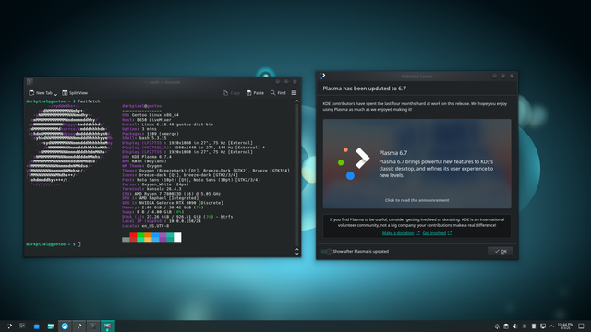Open the blue Discover store icon in taskbar
Screen dimensions: 591x332
tap(37, 326)
